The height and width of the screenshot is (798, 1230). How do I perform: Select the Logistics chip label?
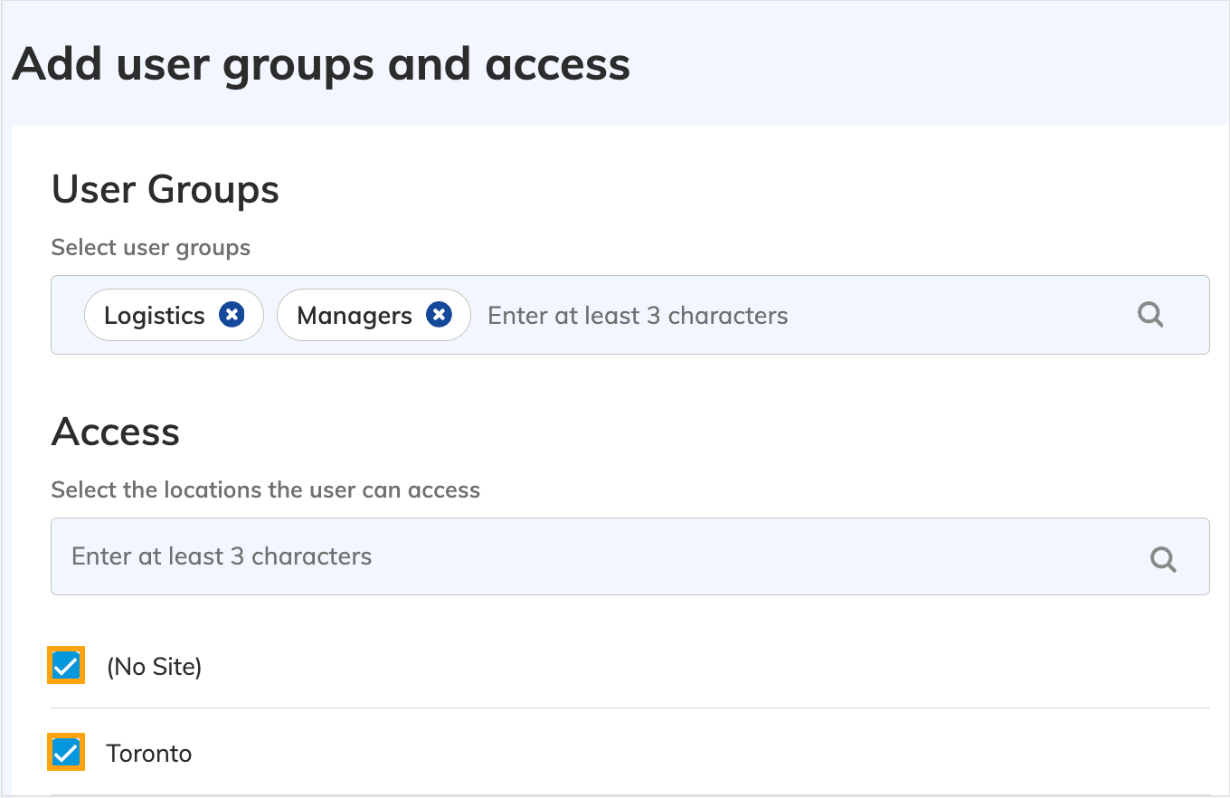click(x=155, y=316)
